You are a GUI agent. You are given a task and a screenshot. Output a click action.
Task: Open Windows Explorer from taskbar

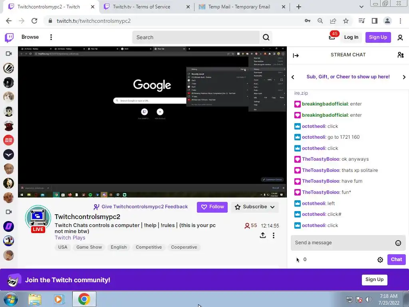35,299
